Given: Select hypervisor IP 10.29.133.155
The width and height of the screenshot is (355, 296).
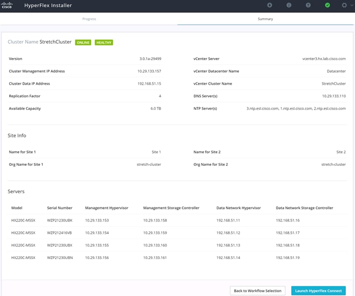Looking at the screenshot, I should pos(97,245).
